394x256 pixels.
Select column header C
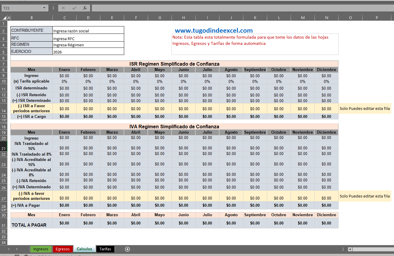[65, 18]
